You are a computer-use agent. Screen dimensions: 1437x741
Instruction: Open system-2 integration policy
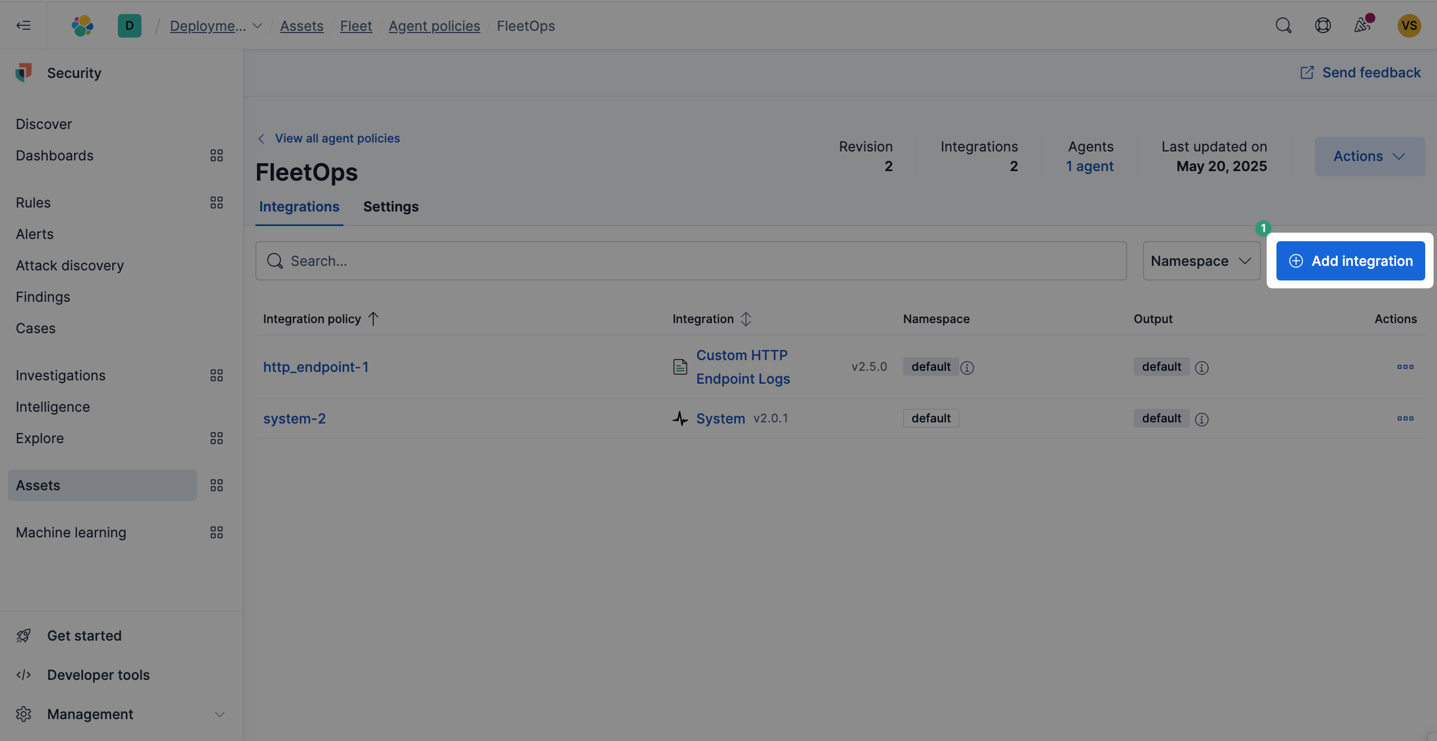click(294, 418)
